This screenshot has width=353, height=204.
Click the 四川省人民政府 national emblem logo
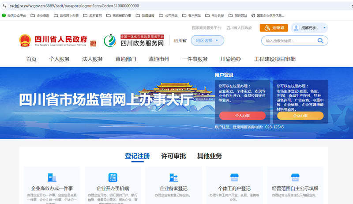[x=24, y=41]
